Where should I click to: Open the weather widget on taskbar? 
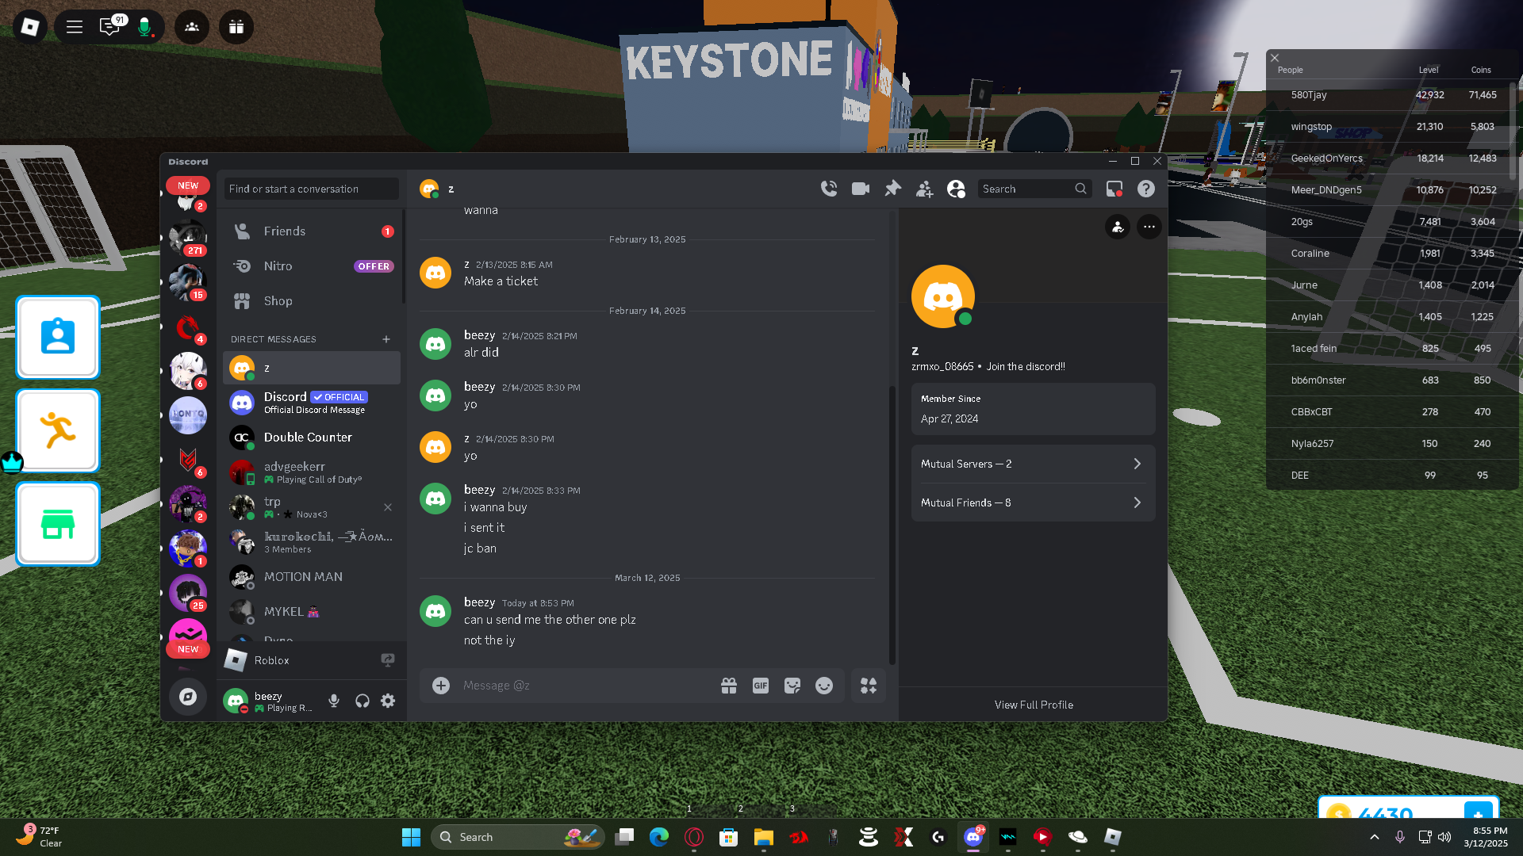click(40, 837)
